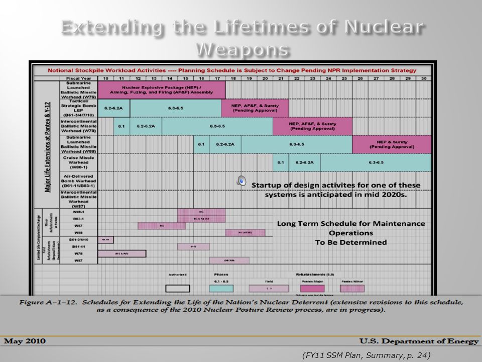Select the W80-1 minor refurbishment row label
This screenshot has height=362, width=482.
pyautogui.click(x=78, y=212)
